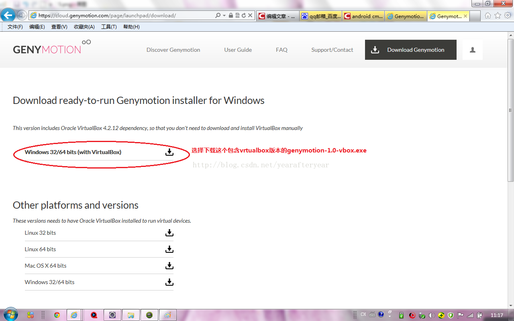Click the vertical scrollbar thumb
This screenshot has width=514, height=321.
point(510,110)
